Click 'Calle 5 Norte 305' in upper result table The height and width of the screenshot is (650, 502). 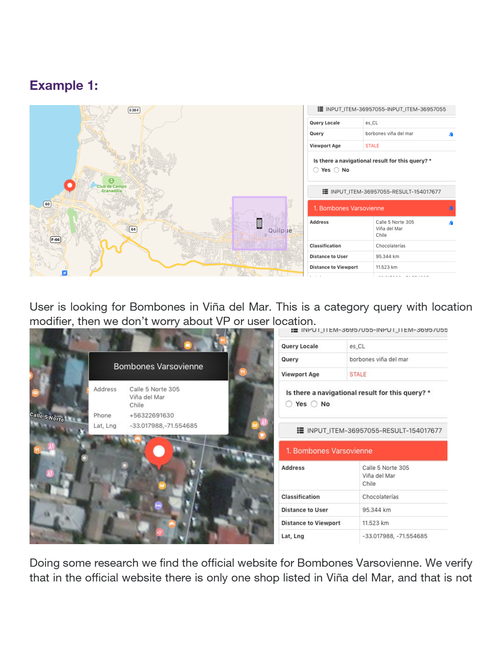tap(395, 222)
